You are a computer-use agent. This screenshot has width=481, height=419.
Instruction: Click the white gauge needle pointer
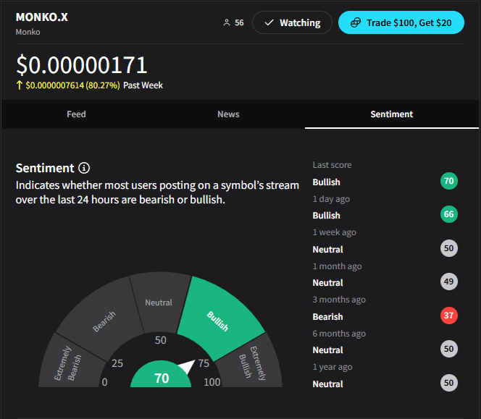(188, 366)
